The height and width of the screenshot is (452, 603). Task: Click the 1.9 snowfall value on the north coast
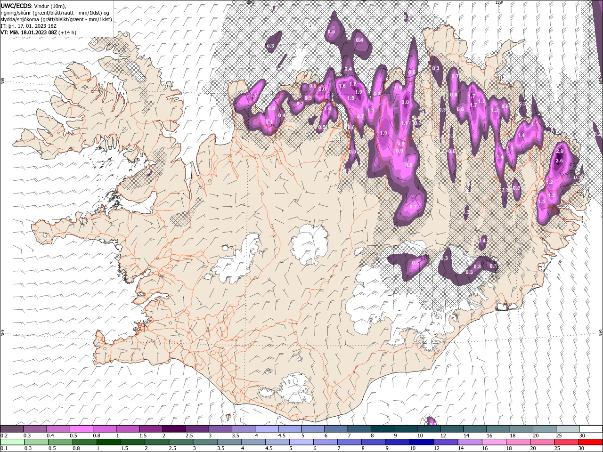[358, 92]
